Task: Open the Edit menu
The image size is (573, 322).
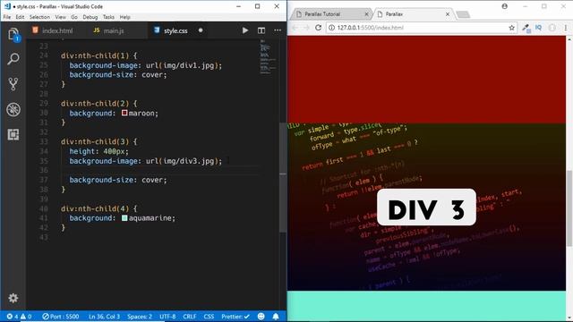Action: (20, 17)
